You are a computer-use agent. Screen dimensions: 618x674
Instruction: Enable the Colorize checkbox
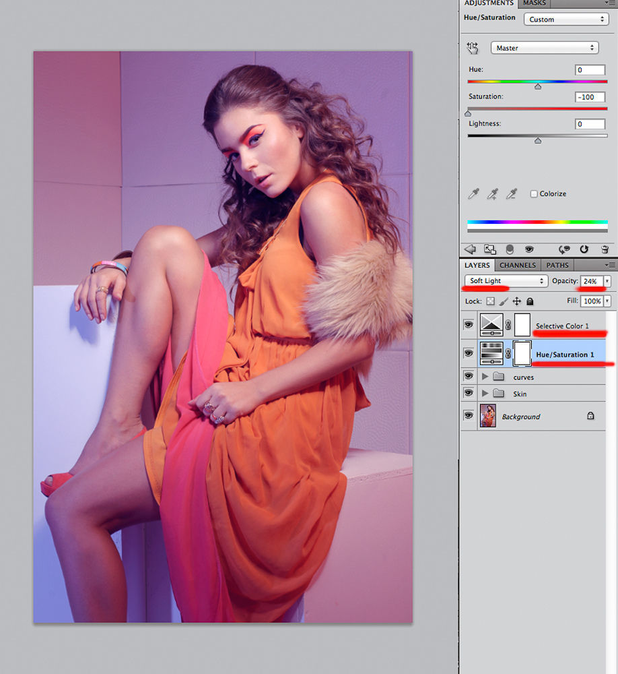click(534, 194)
